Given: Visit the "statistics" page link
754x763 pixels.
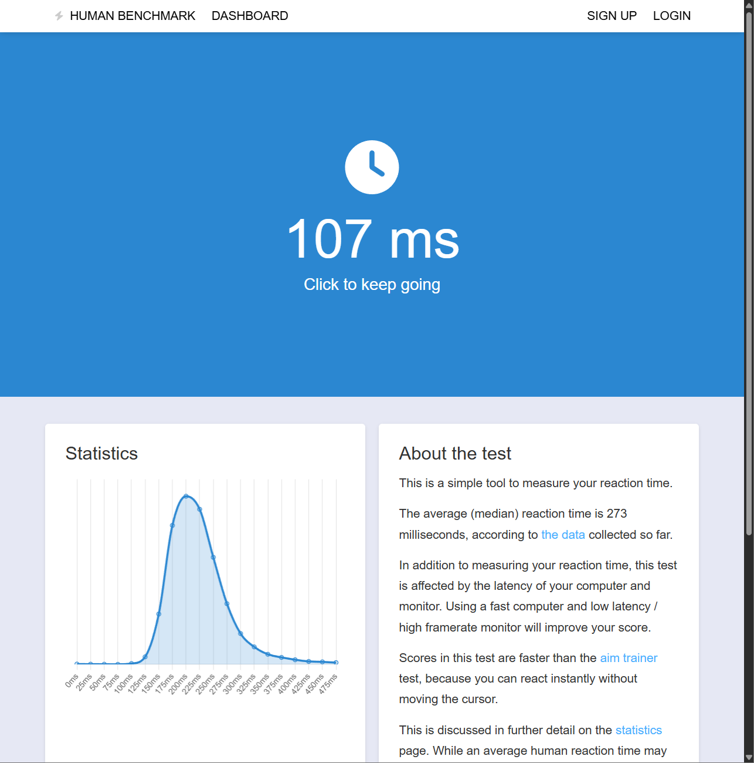Looking at the screenshot, I should point(638,730).
